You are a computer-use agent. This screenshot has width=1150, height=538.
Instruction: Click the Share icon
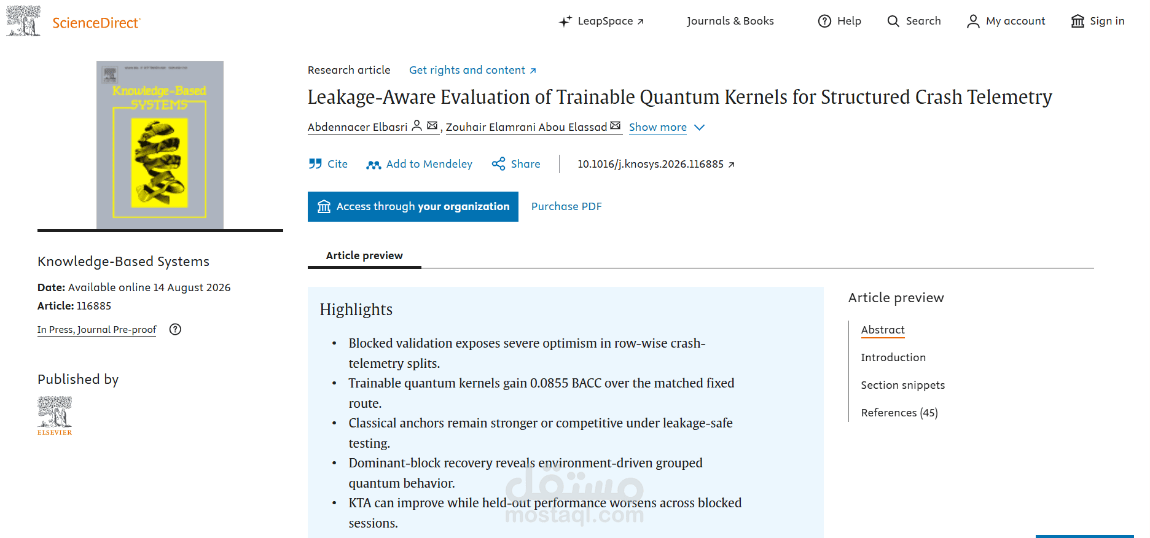coord(498,164)
